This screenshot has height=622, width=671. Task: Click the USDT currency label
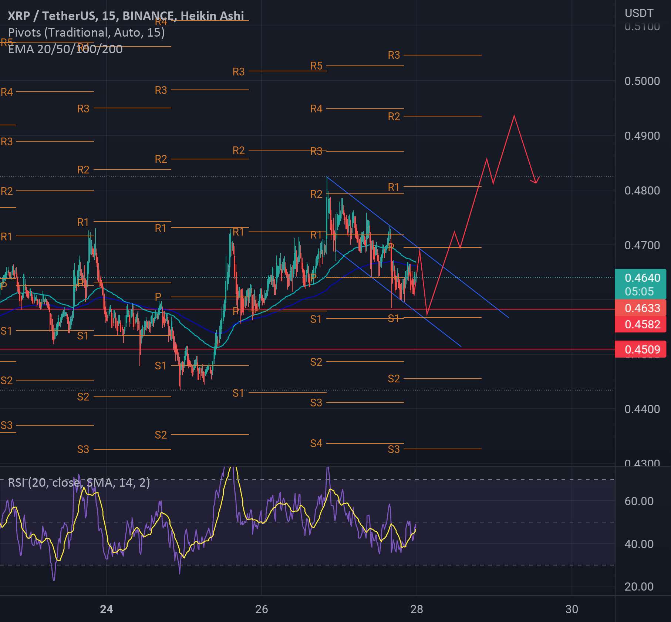639,13
